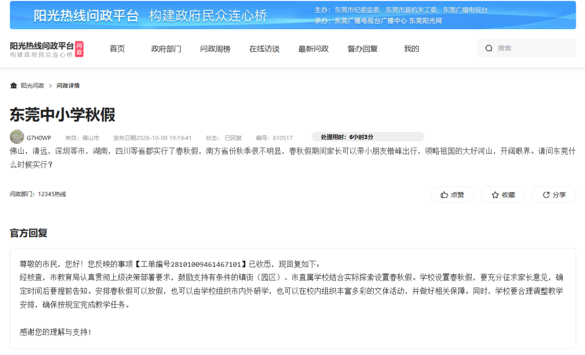Open 督办回复 in navigation

[x=362, y=49]
